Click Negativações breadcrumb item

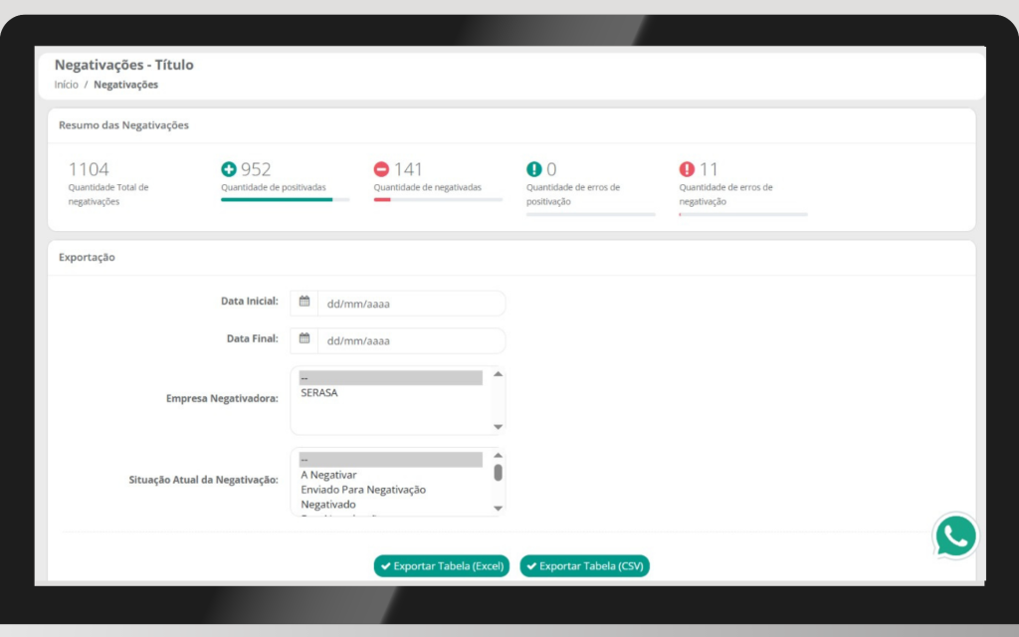pyautogui.click(x=126, y=85)
